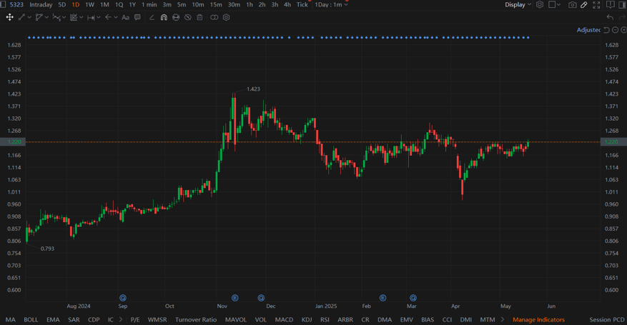Select the 1D daily timeframe
Image resolution: width=627 pixels, height=325 pixels.
tap(76, 4)
